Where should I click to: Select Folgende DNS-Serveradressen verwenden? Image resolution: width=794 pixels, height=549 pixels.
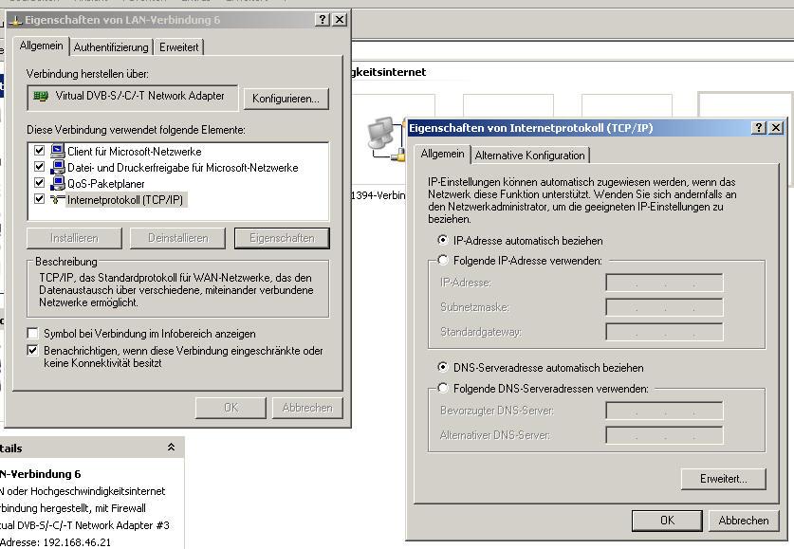point(443,388)
